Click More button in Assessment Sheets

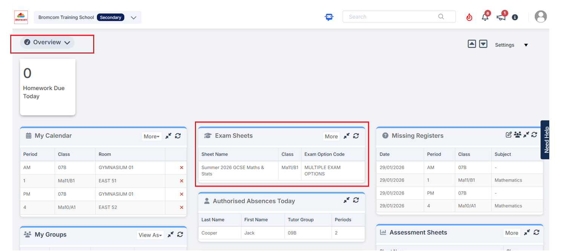(x=511, y=233)
